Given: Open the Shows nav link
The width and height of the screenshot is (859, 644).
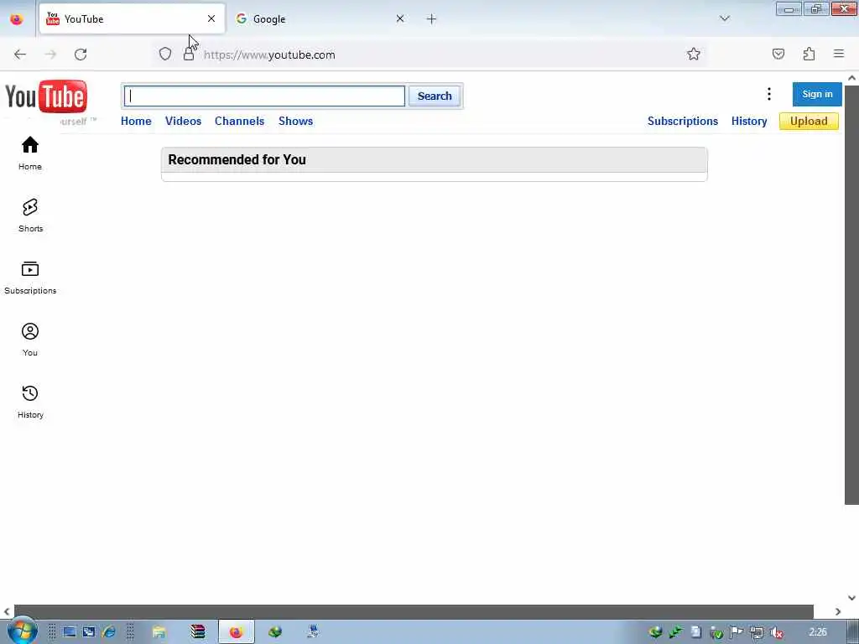Looking at the screenshot, I should [x=296, y=121].
